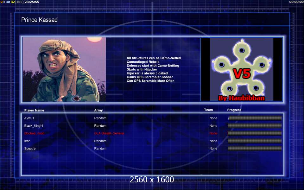Viewport: 304px width, 190px height.
Task: Click 'All Structures can be Camo-Netted' line
Action: [154, 58]
